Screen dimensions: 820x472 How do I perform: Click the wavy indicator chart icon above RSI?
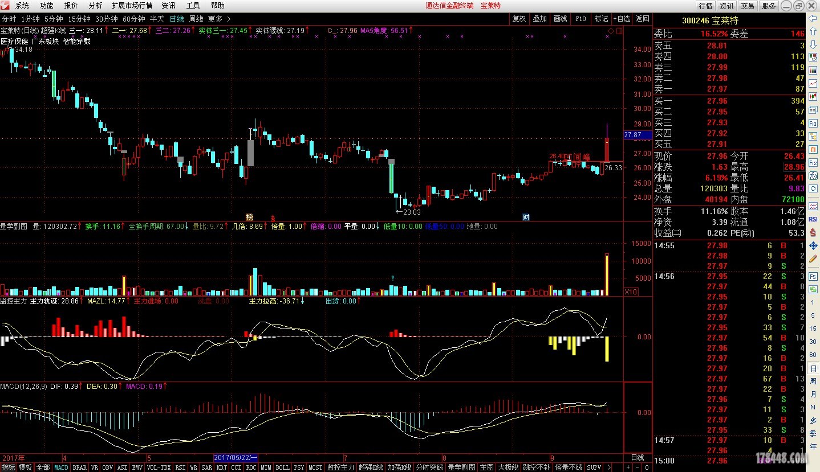tap(813, 206)
